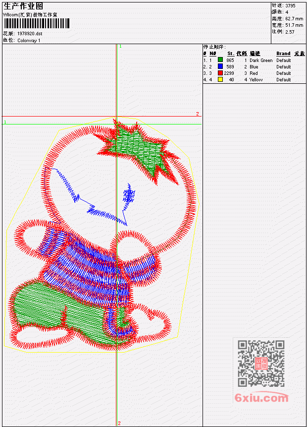Click stitch count 589 in Blue row
Screen dimensions: 307x427
click(230, 67)
